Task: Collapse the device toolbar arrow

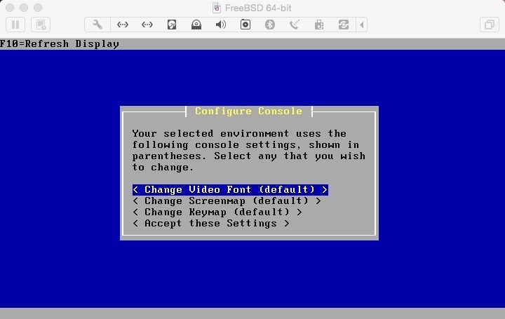Action: (362, 25)
